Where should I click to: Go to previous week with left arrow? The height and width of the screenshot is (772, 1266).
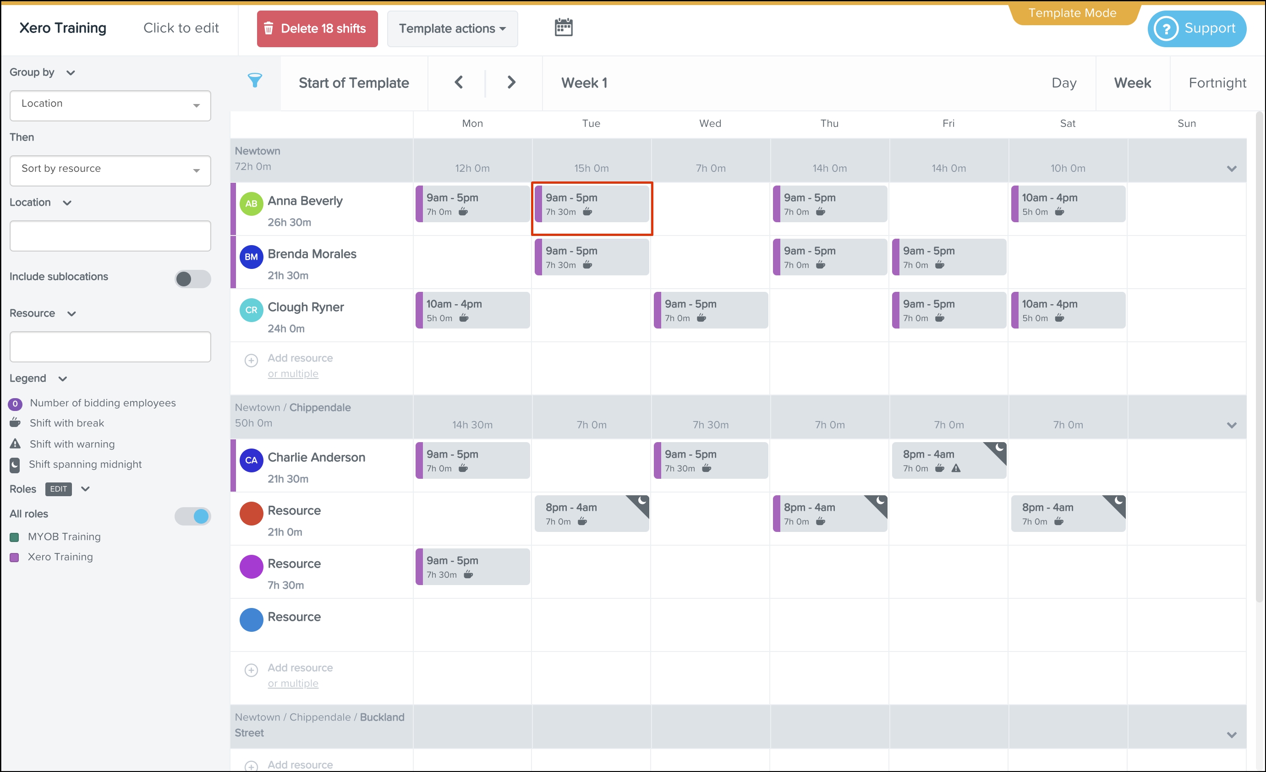(x=459, y=82)
